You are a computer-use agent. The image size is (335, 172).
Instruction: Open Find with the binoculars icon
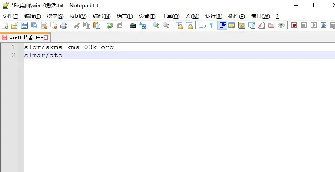point(133,25)
